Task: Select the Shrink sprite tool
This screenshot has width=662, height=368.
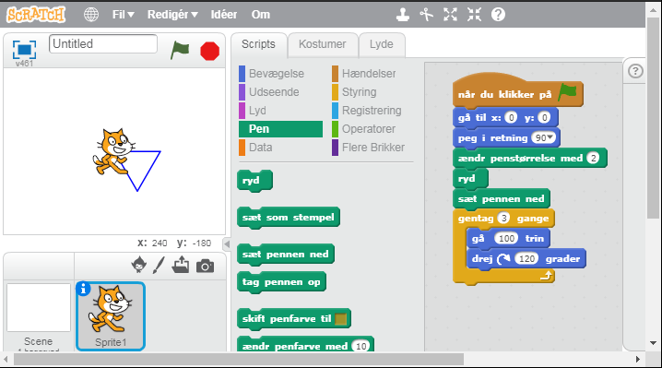Action: (x=474, y=15)
